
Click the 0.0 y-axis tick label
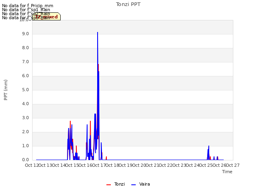pos(25,160)
